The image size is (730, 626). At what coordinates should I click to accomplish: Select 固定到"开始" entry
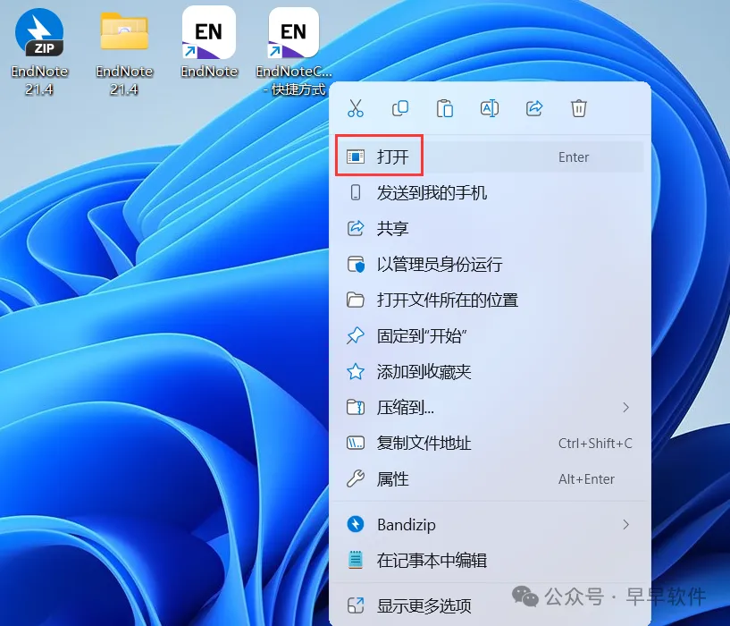pos(490,335)
